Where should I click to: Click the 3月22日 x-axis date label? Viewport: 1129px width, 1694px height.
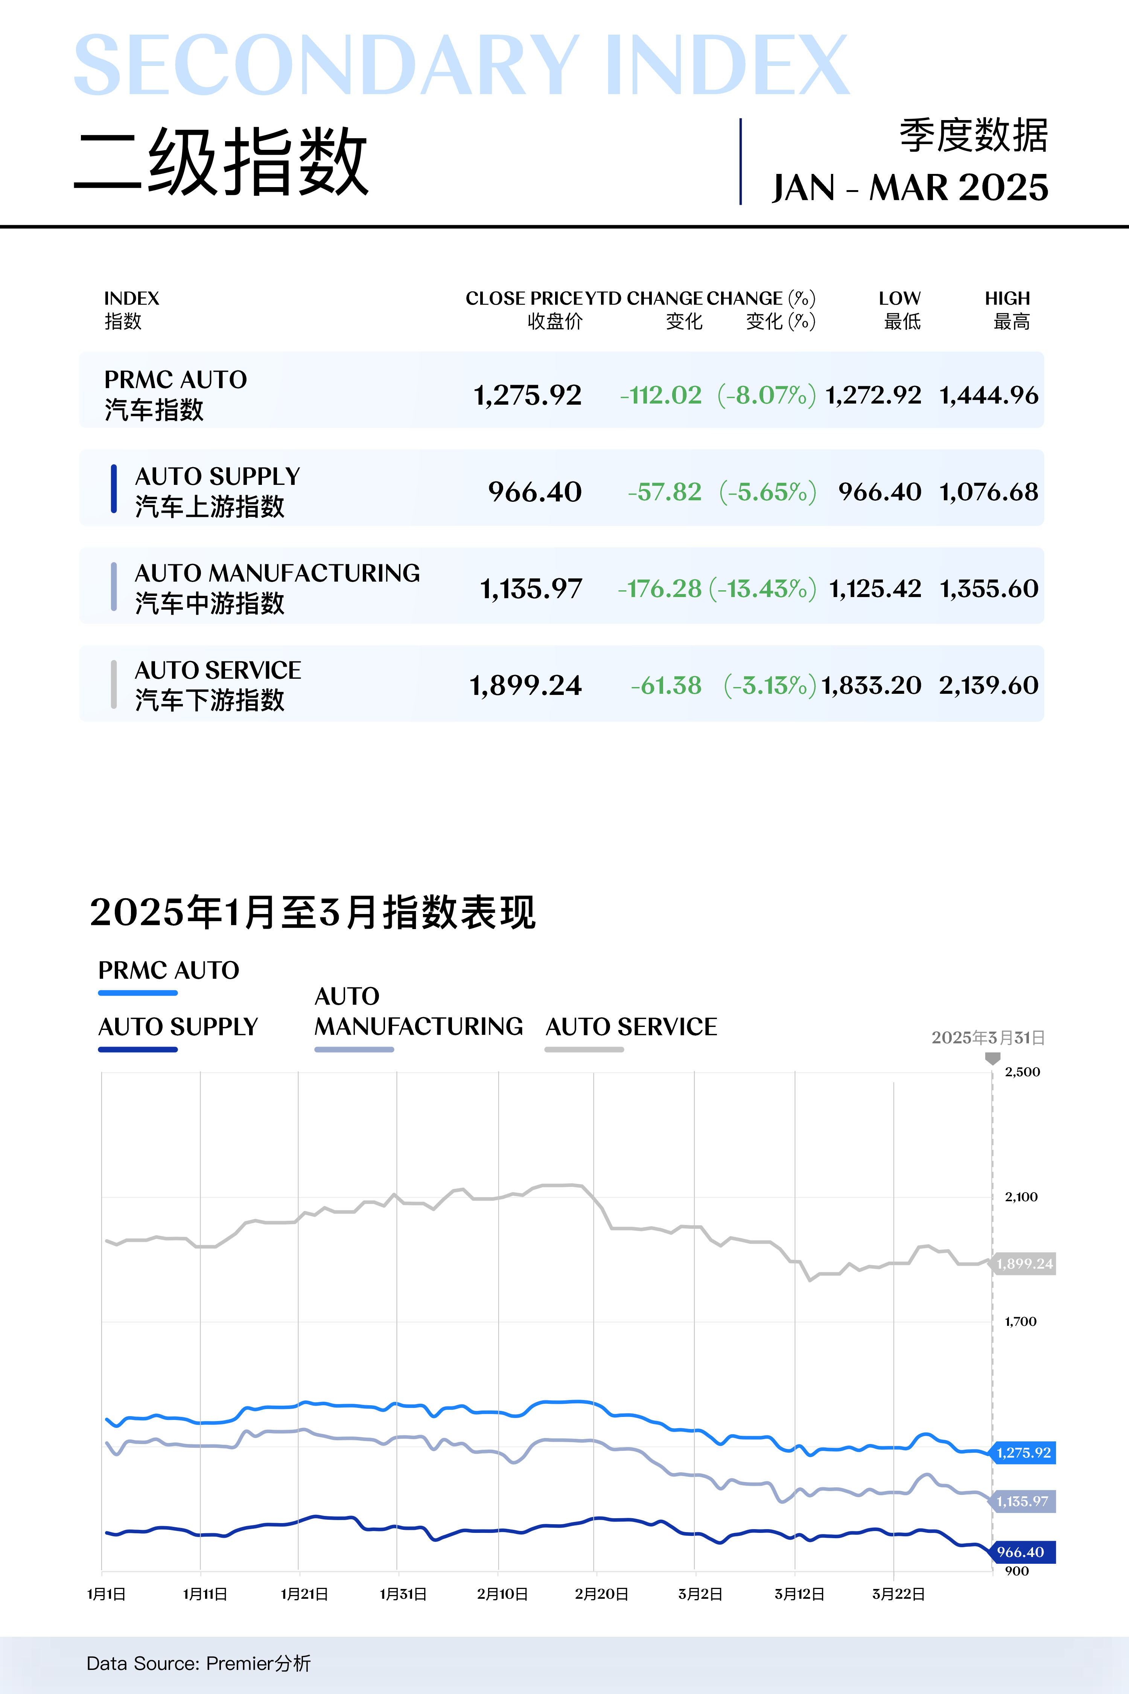[x=899, y=1595]
